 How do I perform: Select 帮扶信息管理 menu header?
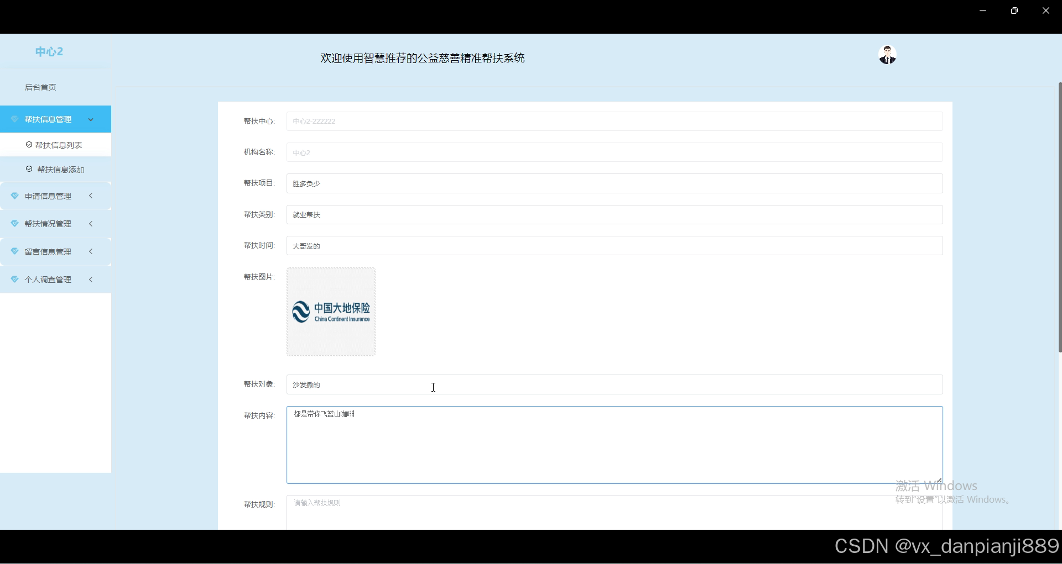55,119
